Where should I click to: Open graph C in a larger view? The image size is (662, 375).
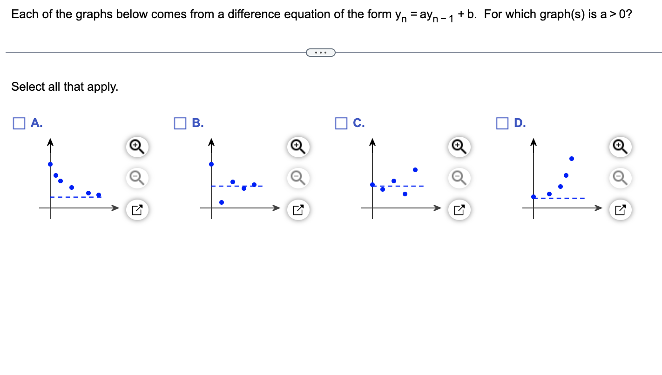tap(459, 210)
